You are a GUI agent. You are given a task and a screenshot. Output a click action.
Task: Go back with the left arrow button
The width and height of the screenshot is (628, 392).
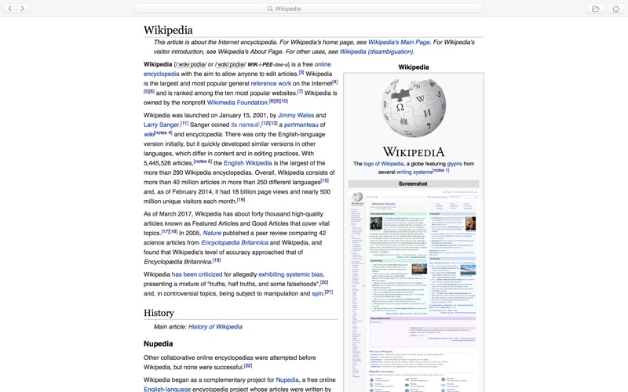(10, 9)
